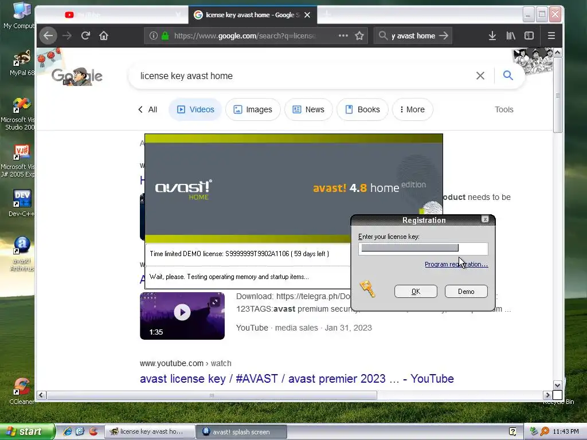Viewport: 587px width, 440px height.
Task: Open the avast! Antivirus desktop shortcut
Action: point(22,254)
